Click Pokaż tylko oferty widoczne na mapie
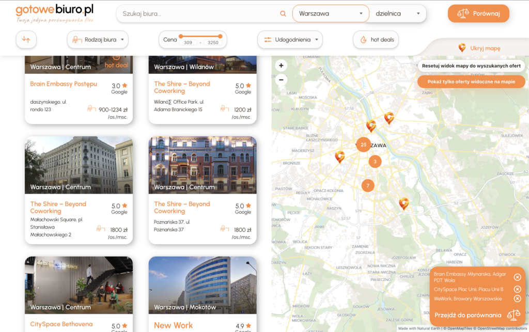This screenshot has width=529, height=332. click(x=471, y=82)
